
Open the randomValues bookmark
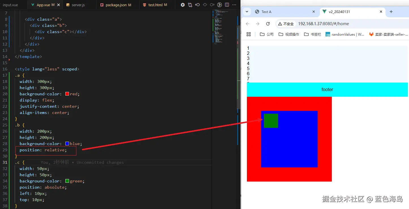345,34
